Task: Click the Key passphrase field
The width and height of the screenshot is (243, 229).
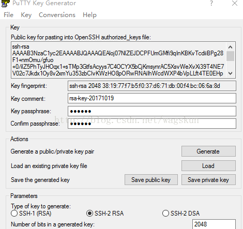Action: pyautogui.click(x=152, y=111)
